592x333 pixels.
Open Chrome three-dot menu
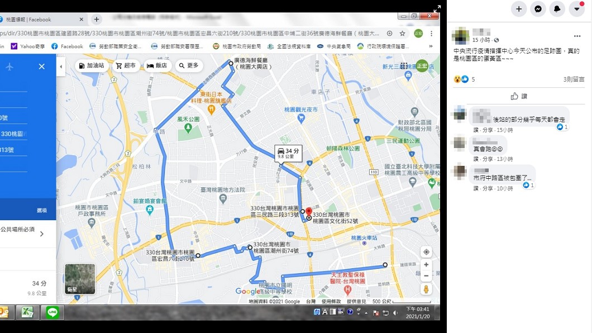[x=431, y=33]
